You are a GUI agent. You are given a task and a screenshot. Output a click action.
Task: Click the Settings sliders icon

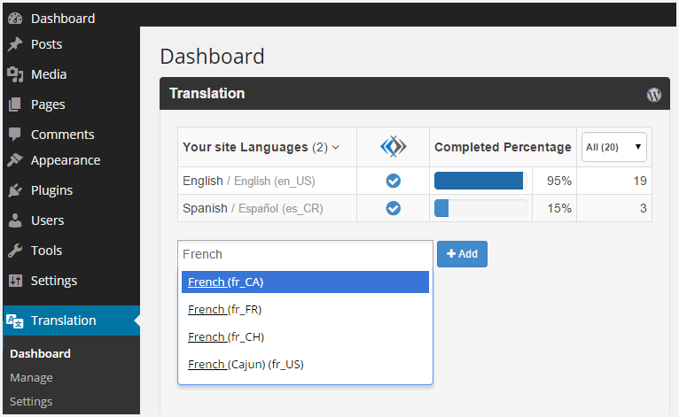click(x=15, y=281)
